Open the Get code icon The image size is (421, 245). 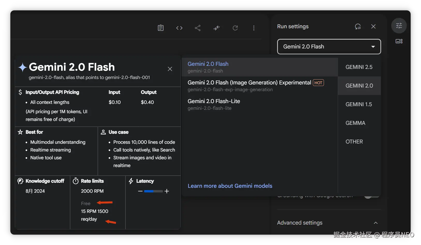(x=179, y=28)
